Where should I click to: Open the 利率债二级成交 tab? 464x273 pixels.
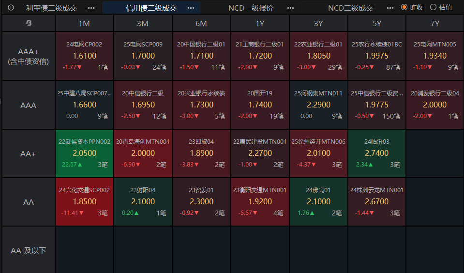(51, 8)
